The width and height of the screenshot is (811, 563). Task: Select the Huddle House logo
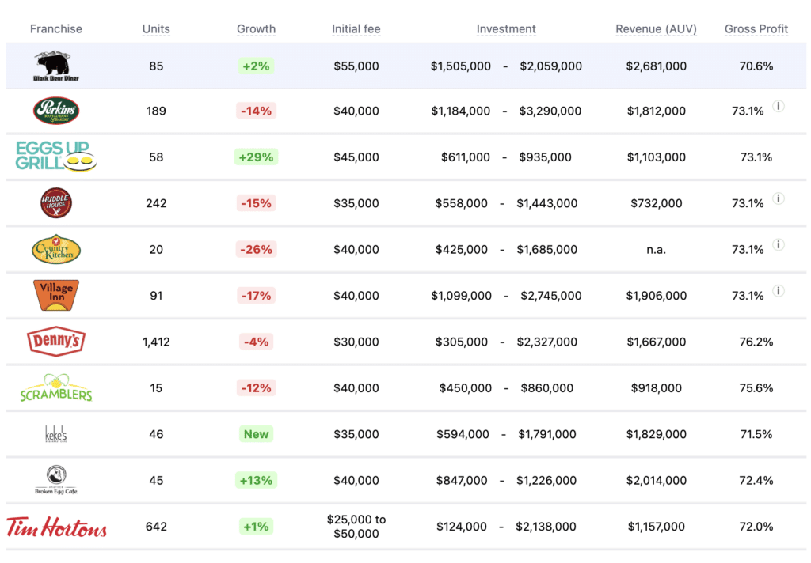click(x=56, y=203)
